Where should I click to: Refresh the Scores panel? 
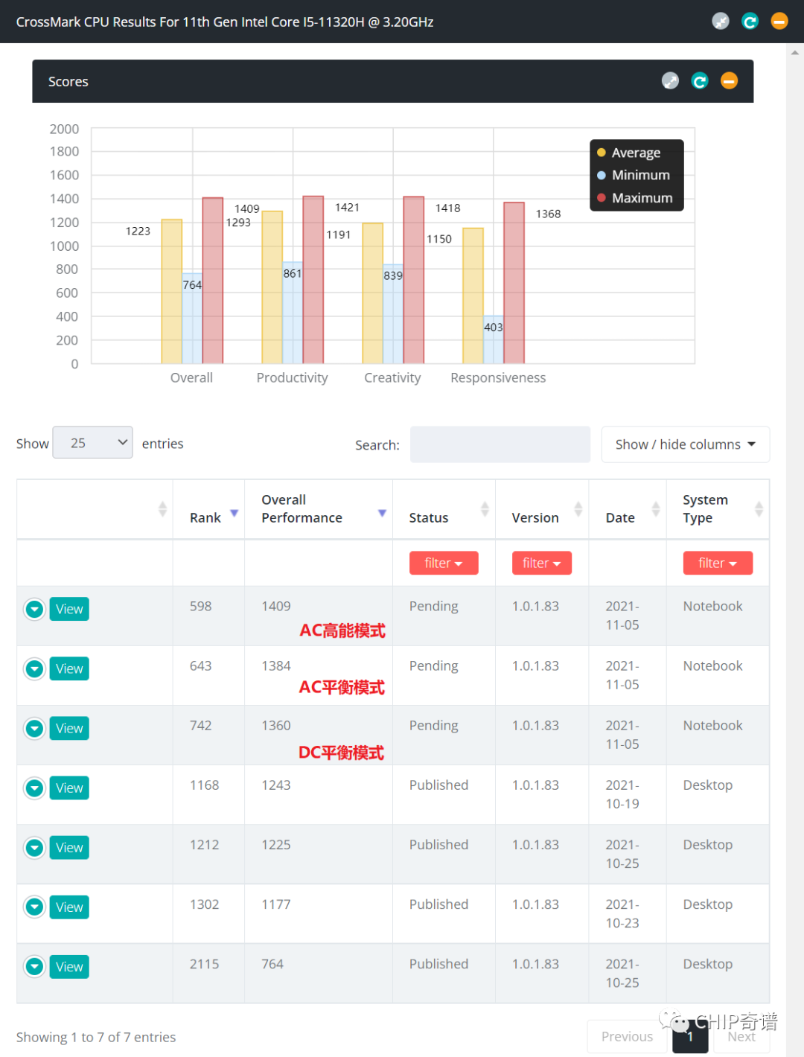pyautogui.click(x=700, y=81)
